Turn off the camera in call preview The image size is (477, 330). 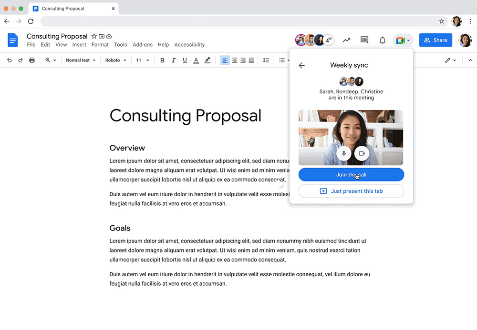[362, 153]
